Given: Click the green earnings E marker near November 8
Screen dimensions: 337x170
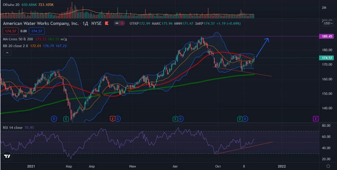Looking at the screenshot, I should (240, 119).
